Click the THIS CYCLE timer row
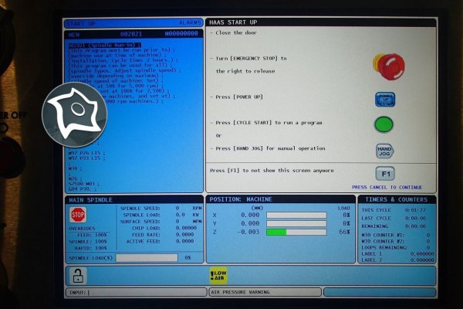463x309 pixels. (x=394, y=210)
